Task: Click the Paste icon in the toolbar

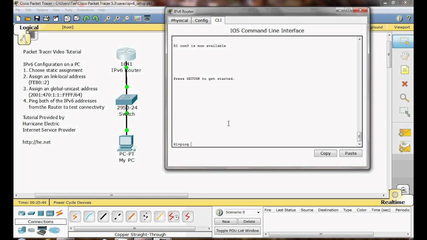Action: pyautogui.click(x=77, y=19)
